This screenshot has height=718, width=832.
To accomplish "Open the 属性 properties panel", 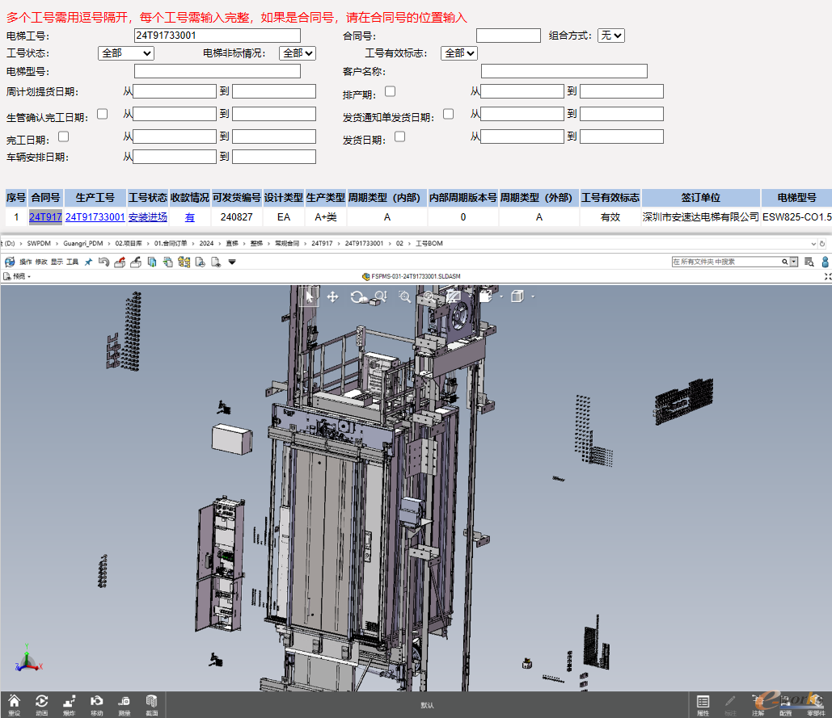I will pos(703,705).
